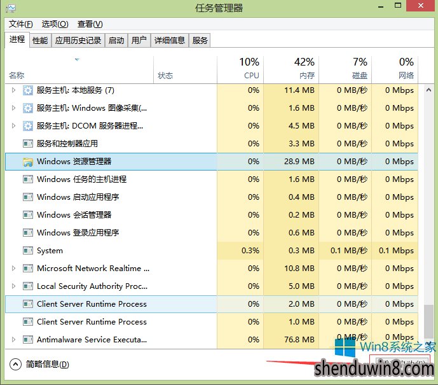Maximize the 任务管理器 window
The image size is (438, 385).
point(398,6)
